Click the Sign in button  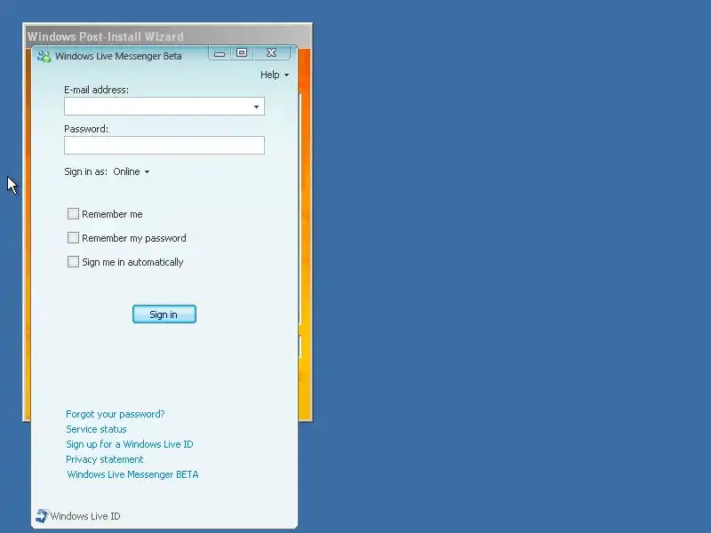click(x=164, y=314)
